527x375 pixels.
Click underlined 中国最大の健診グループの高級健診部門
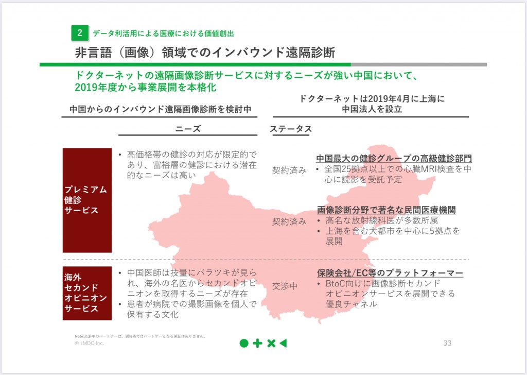(x=394, y=159)
